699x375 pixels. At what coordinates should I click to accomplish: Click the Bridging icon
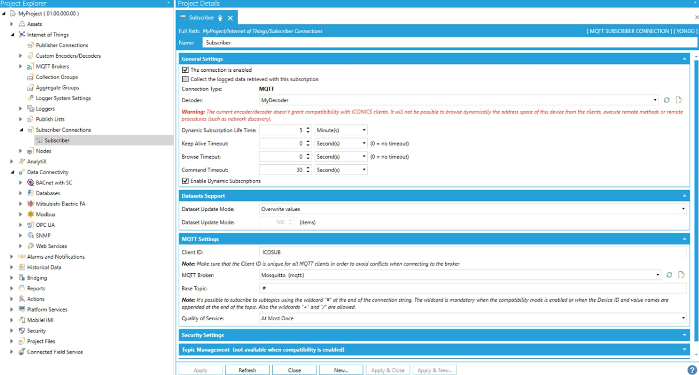pyautogui.click(x=22, y=278)
